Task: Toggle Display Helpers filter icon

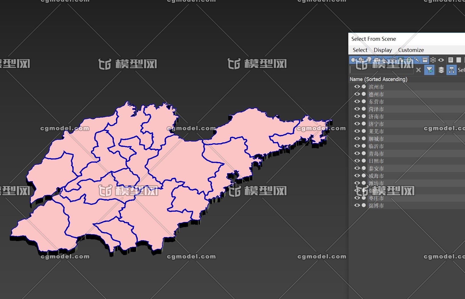Action: (x=385, y=60)
